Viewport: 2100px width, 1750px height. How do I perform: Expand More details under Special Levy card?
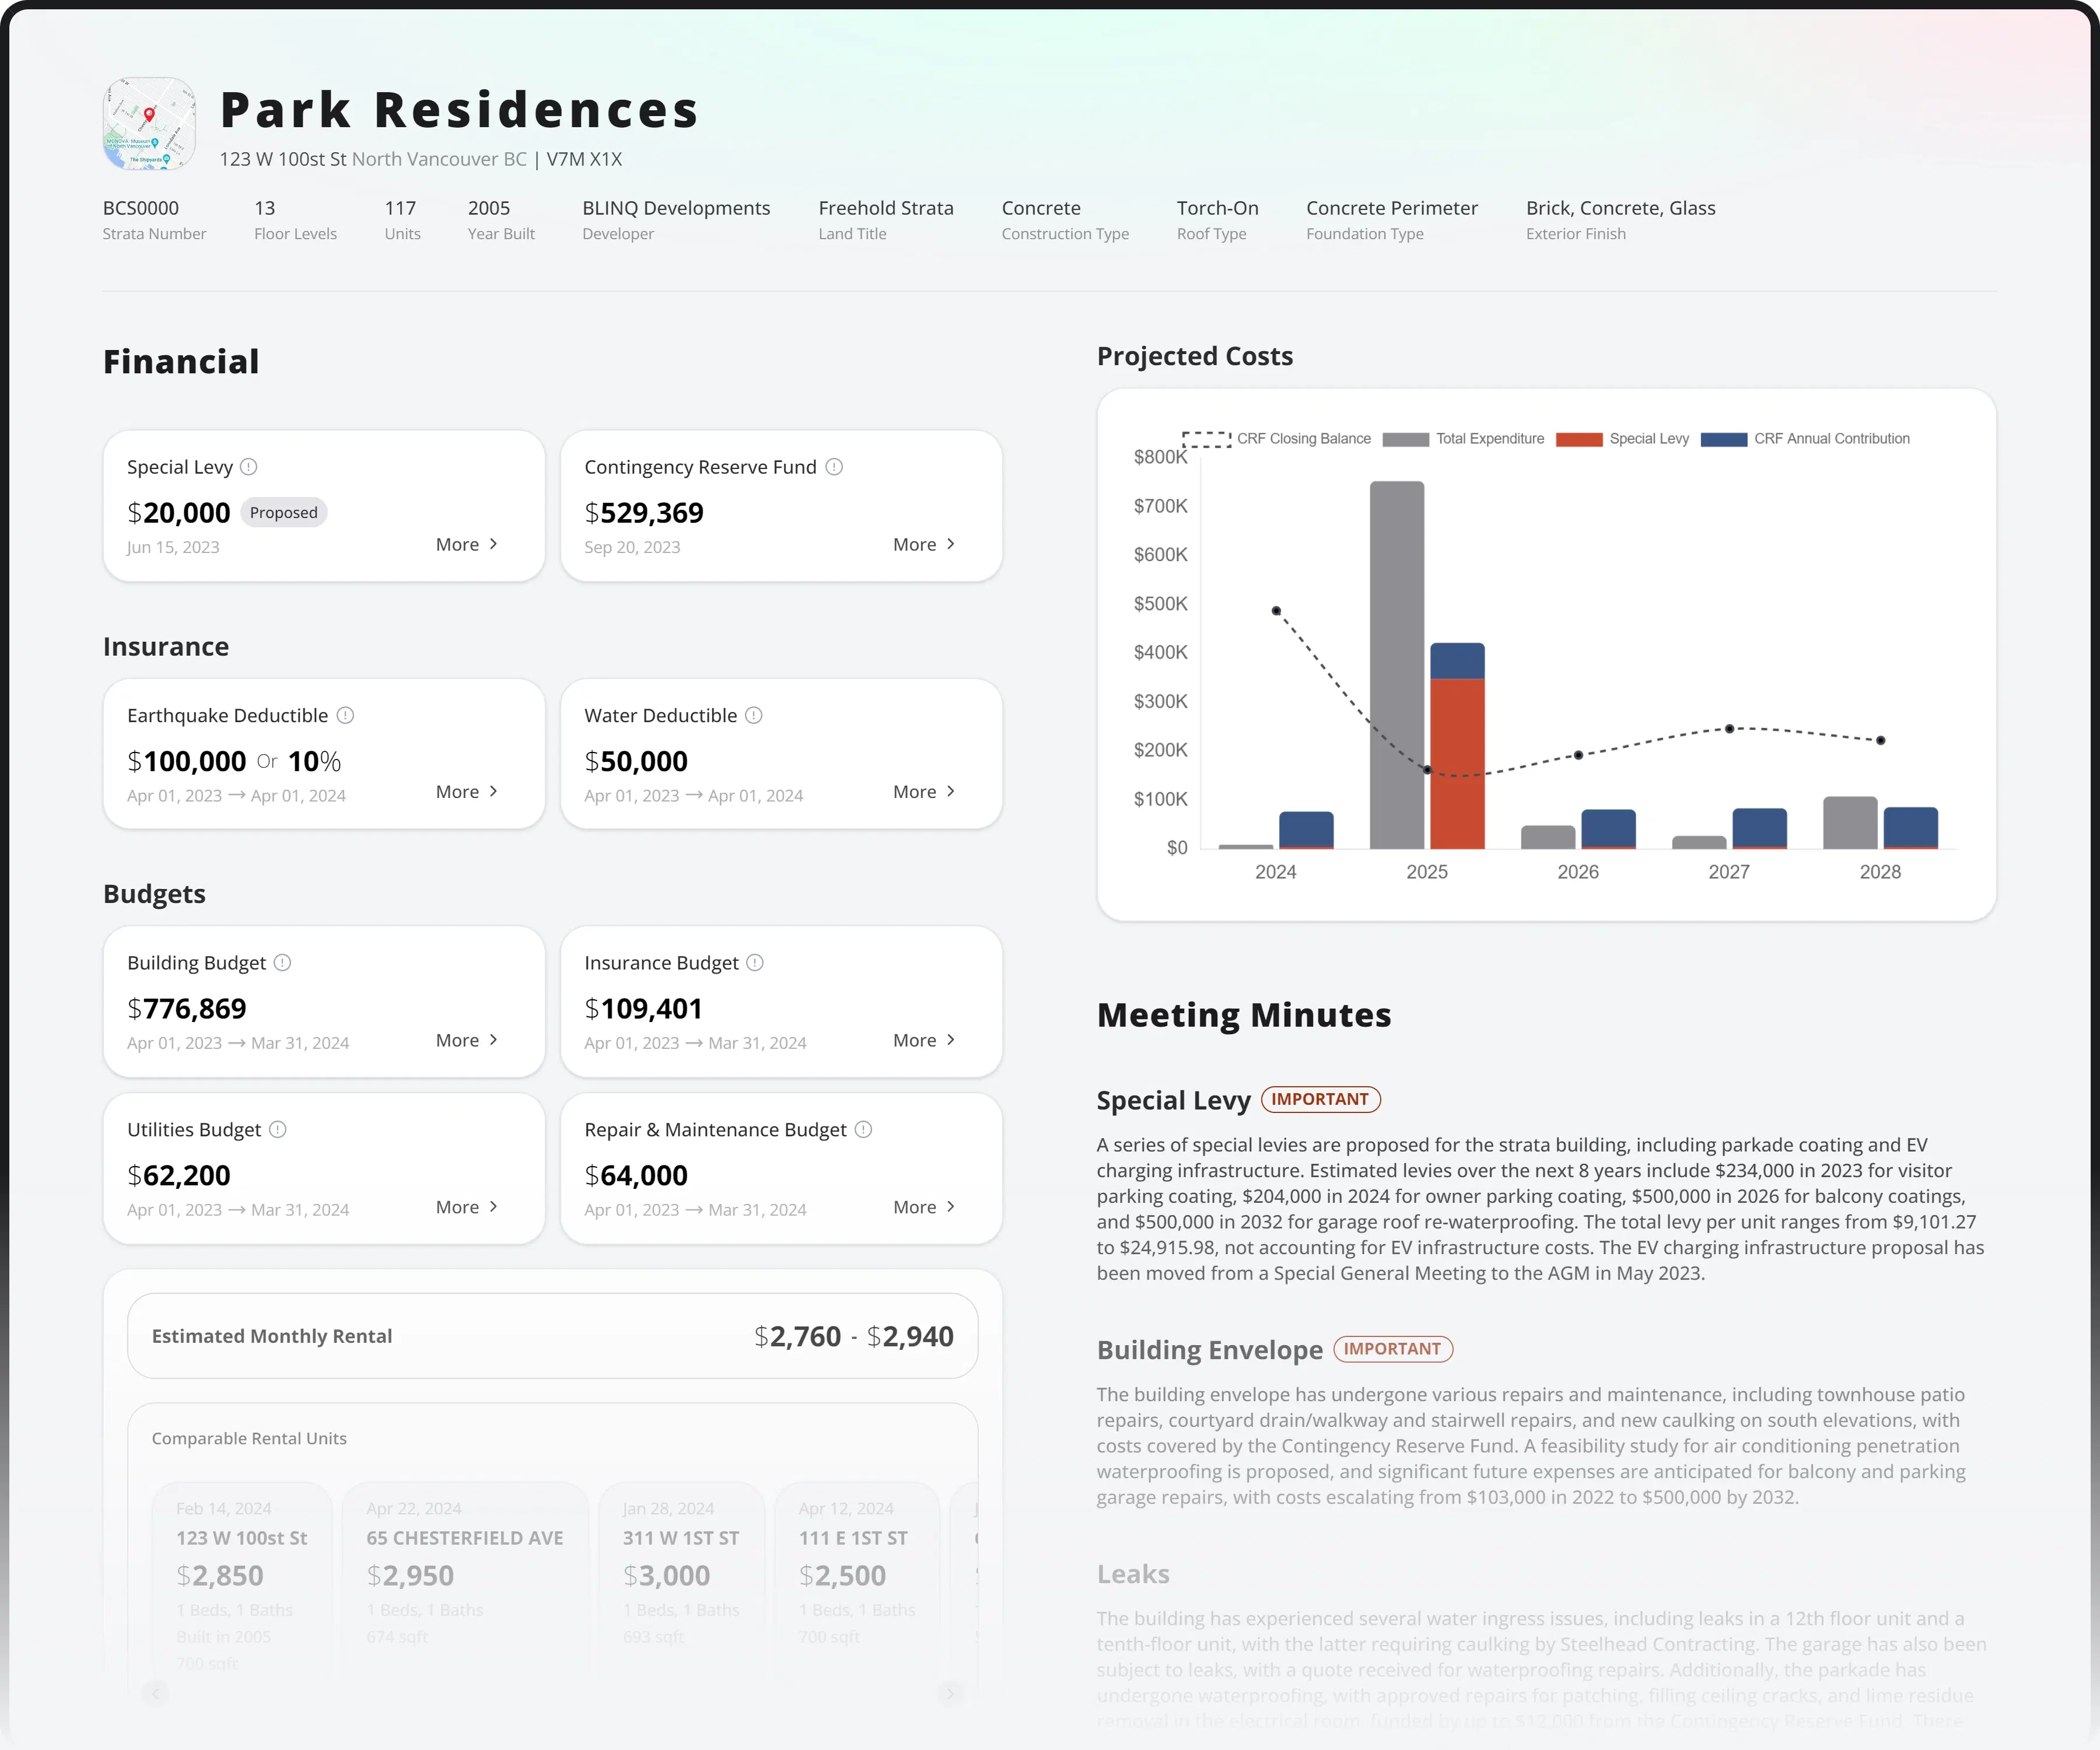[465, 544]
